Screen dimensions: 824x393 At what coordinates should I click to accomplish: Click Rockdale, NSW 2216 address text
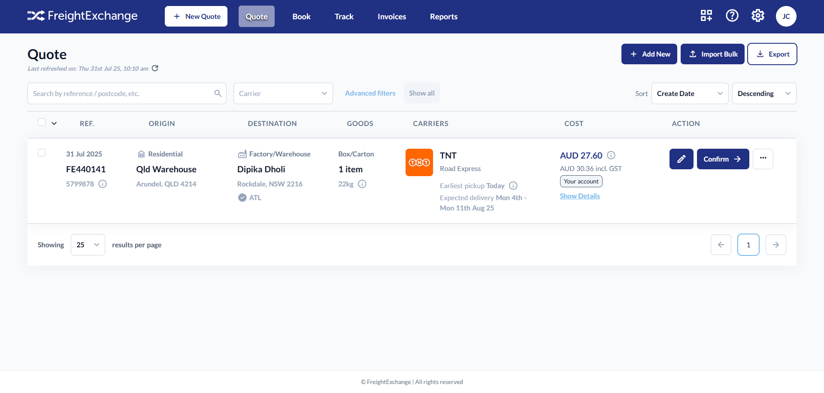[270, 184]
